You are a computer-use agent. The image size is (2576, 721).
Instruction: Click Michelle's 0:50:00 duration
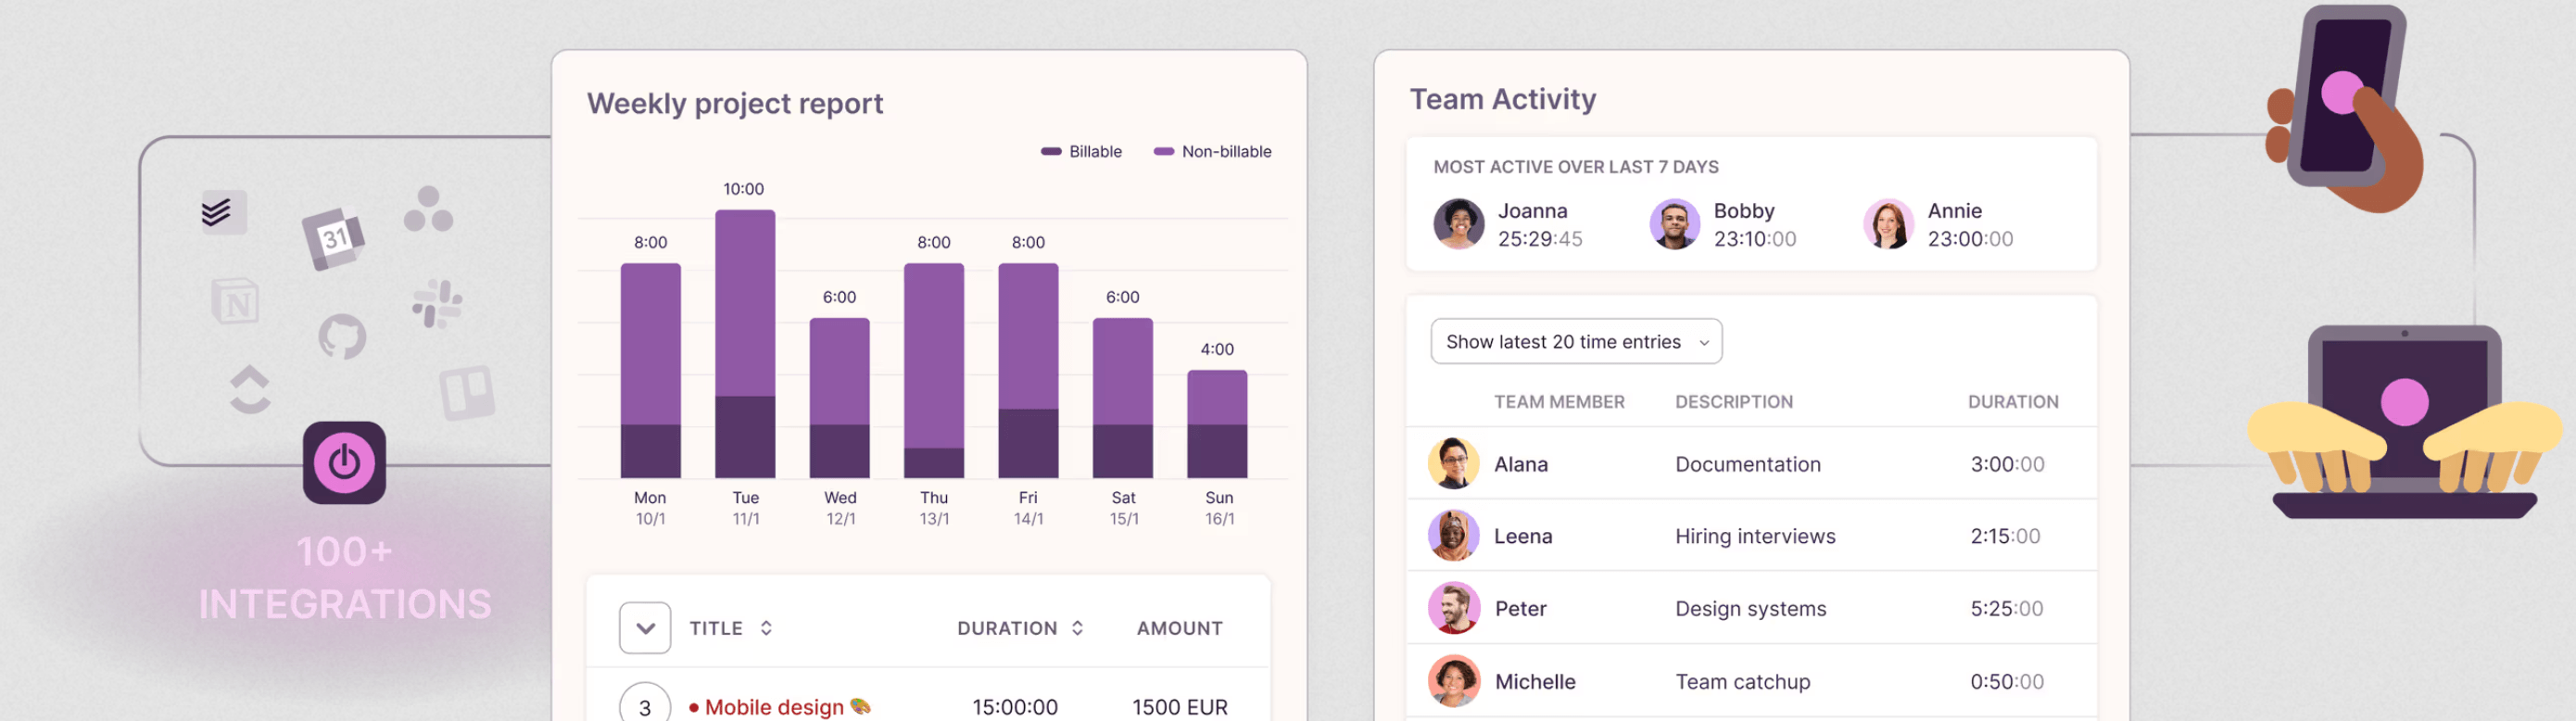tap(2007, 681)
